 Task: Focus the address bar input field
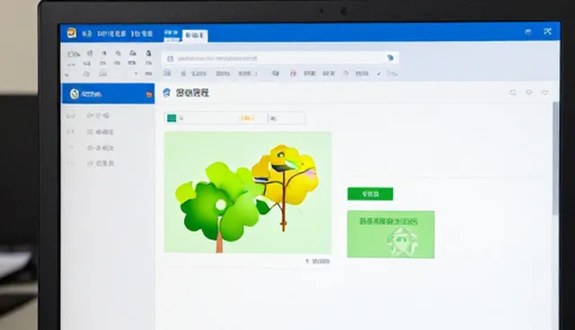coord(280,58)
